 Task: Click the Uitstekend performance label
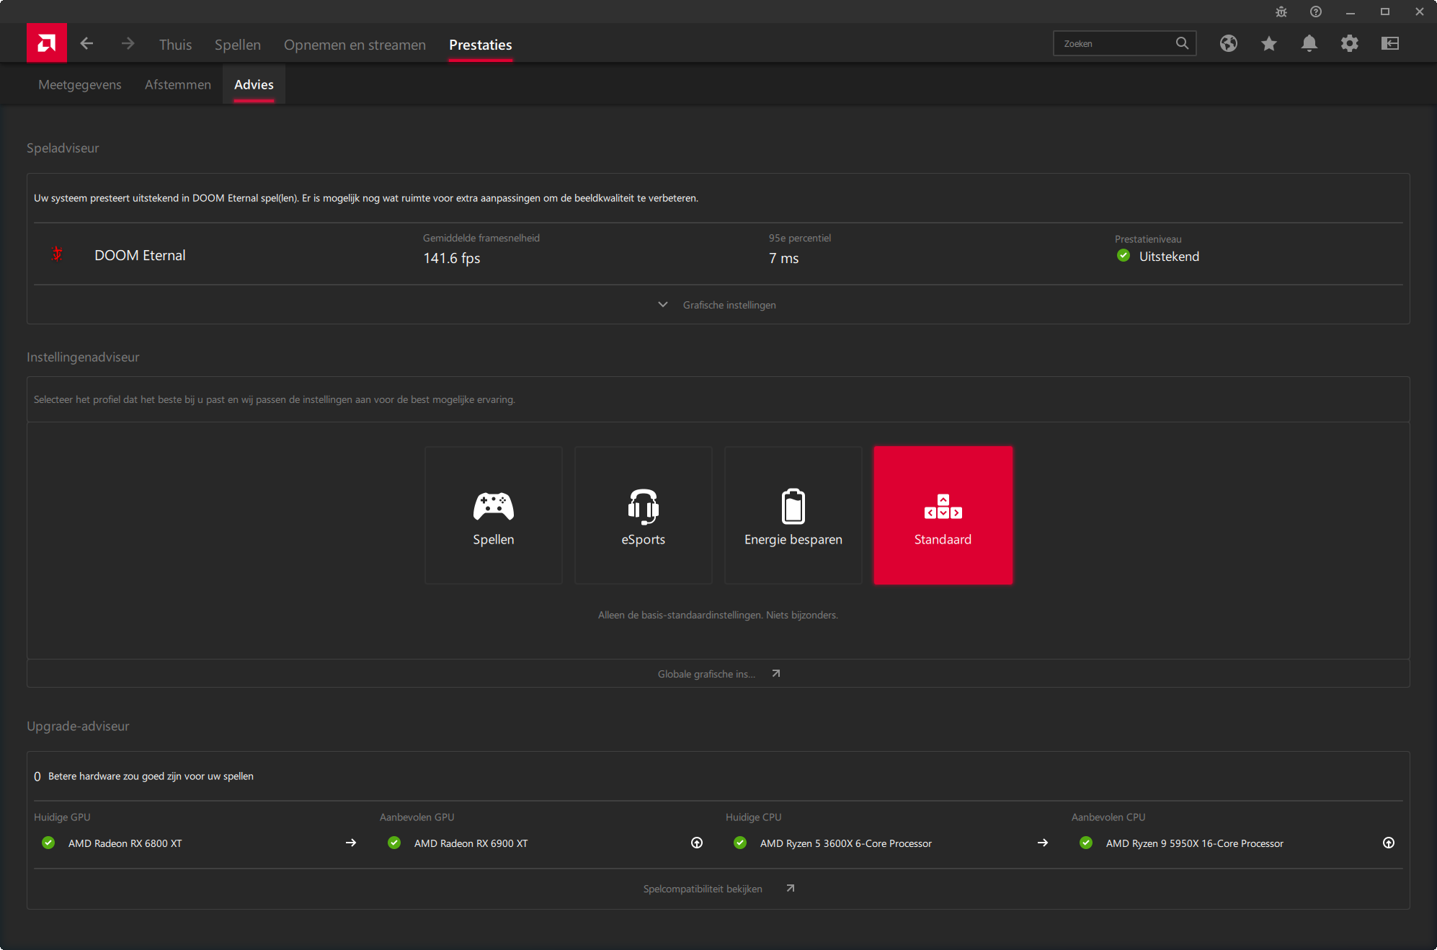click(x=1169, y=257)
